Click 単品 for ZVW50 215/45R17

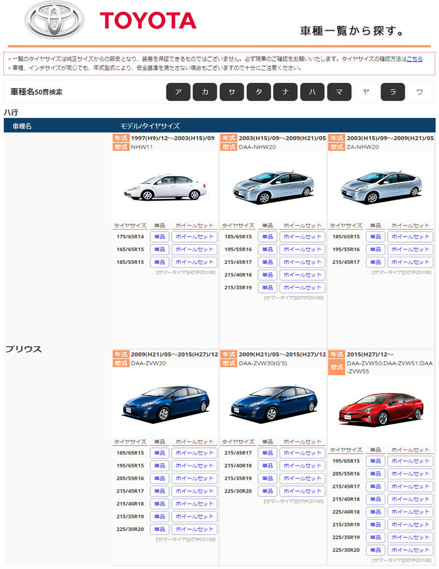(x=376, y=486)
